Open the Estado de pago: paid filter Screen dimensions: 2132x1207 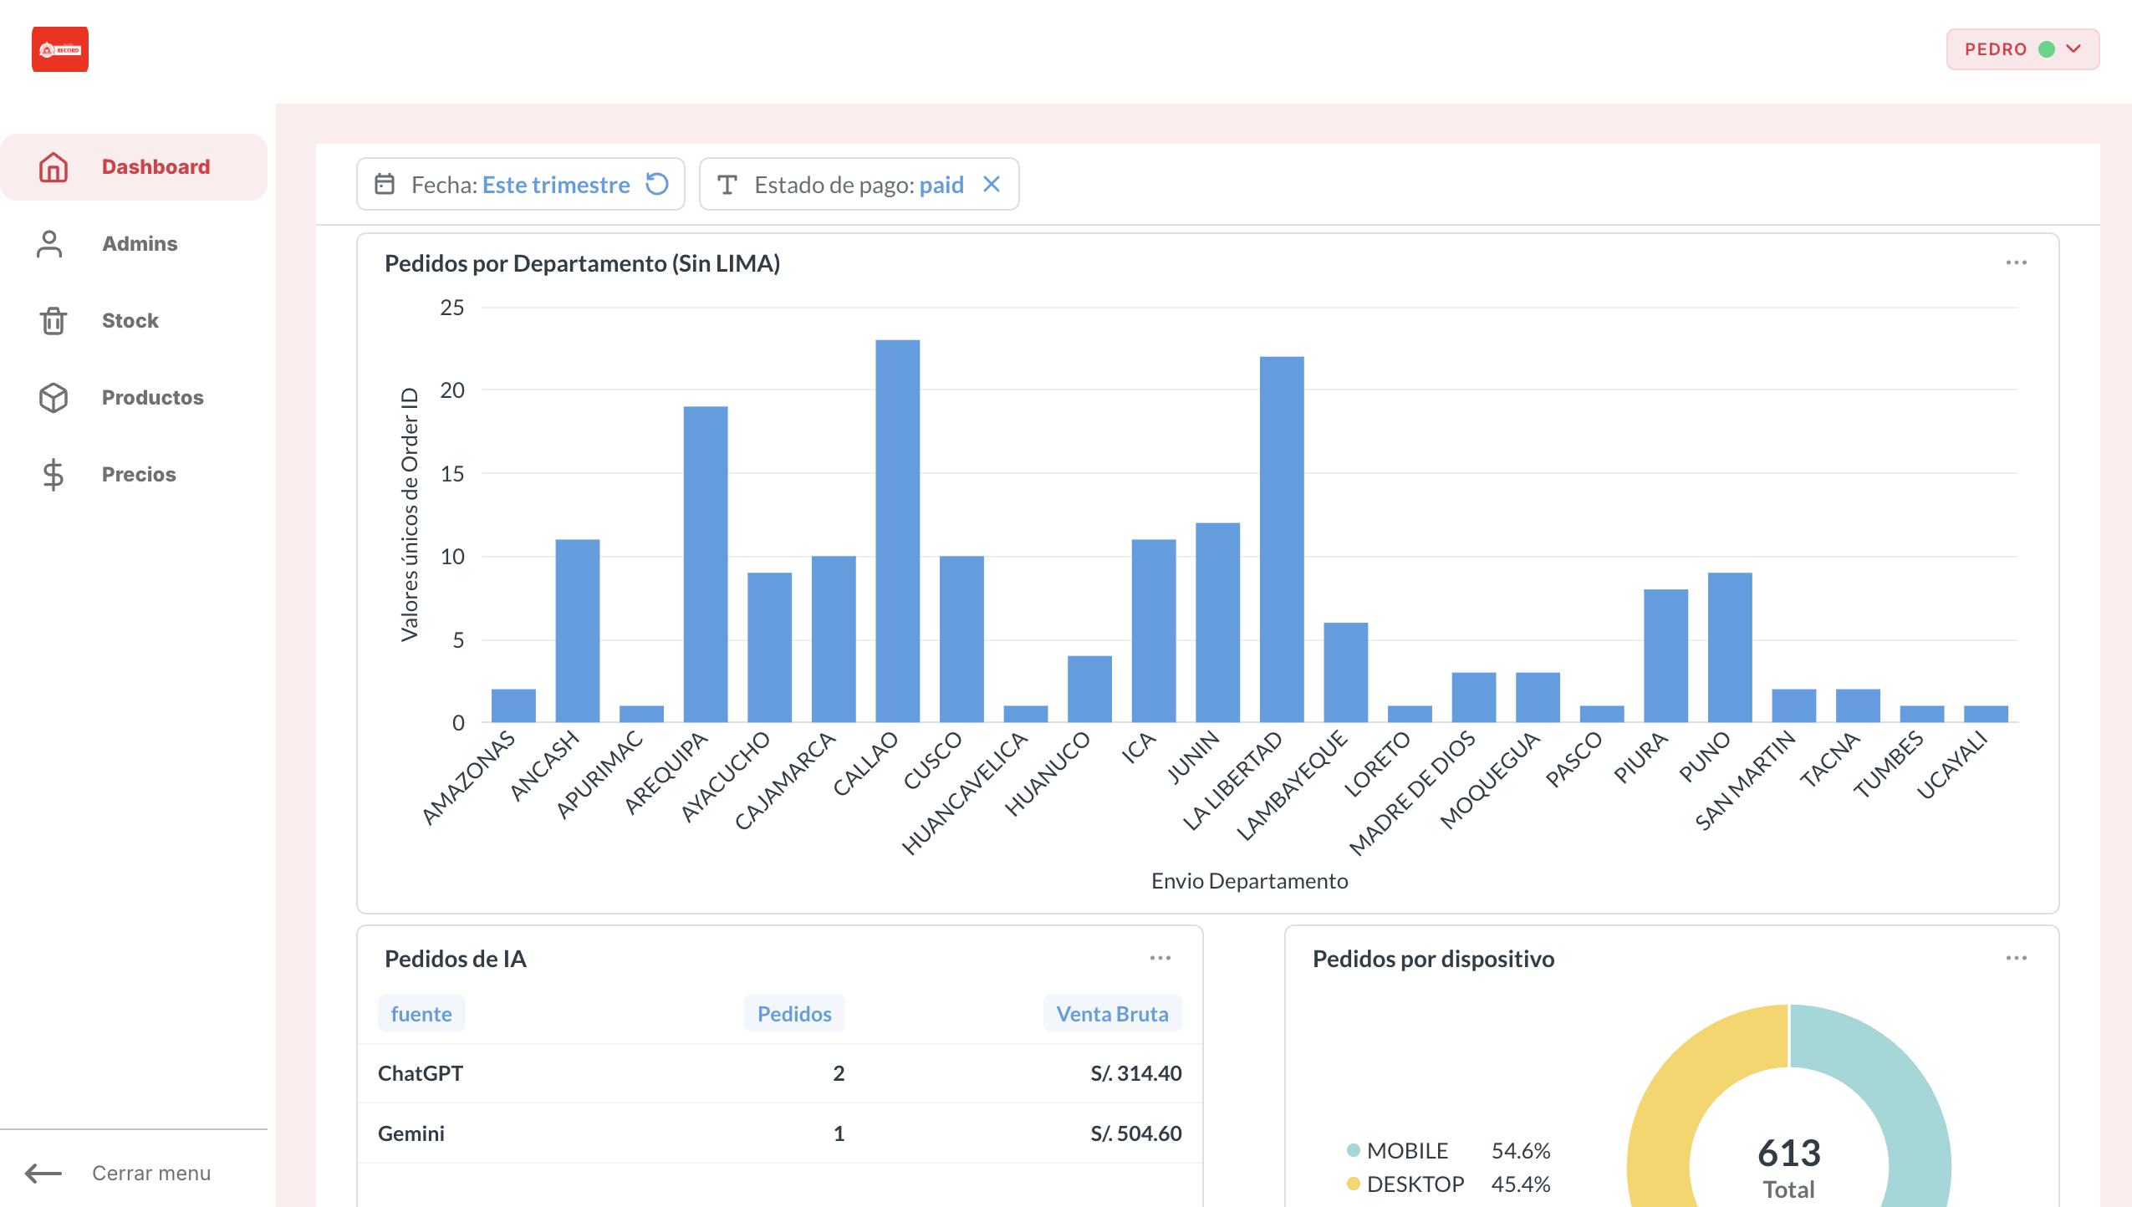[x=859, y=185]
